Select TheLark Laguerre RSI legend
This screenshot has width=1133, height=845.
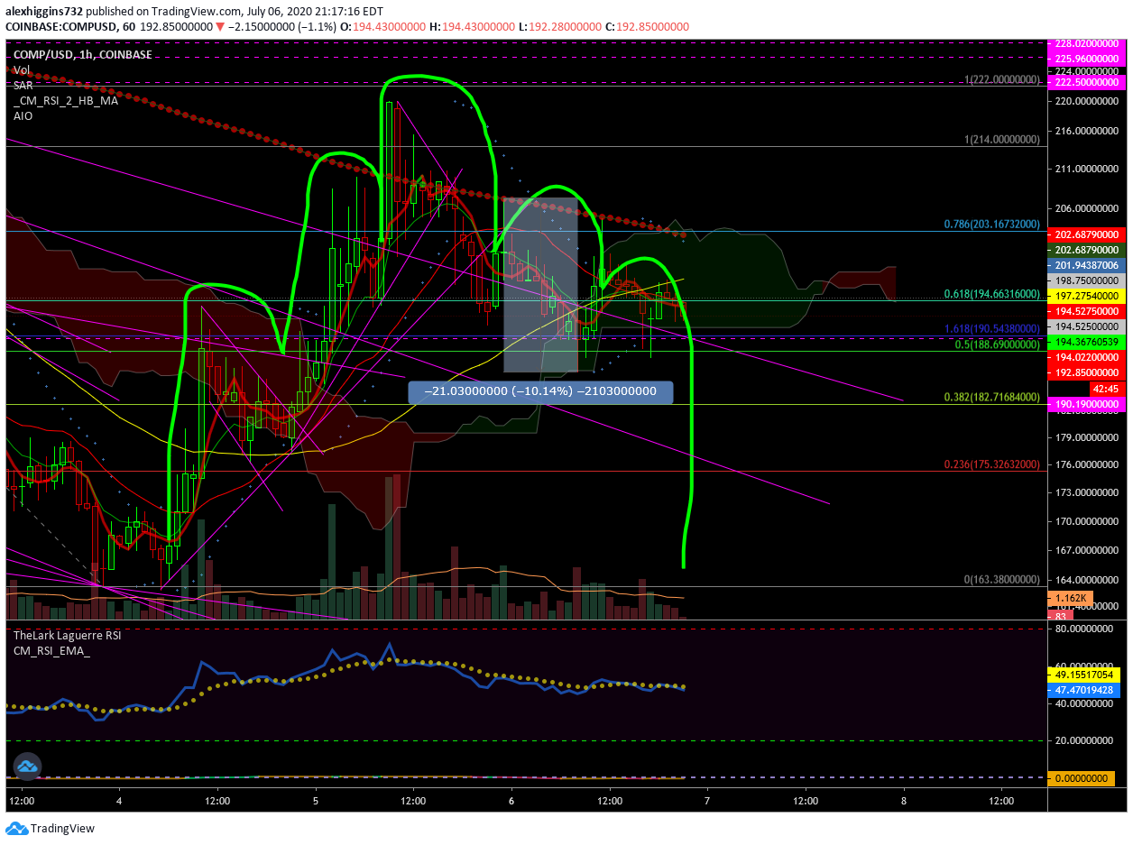(x=67, y=635)
